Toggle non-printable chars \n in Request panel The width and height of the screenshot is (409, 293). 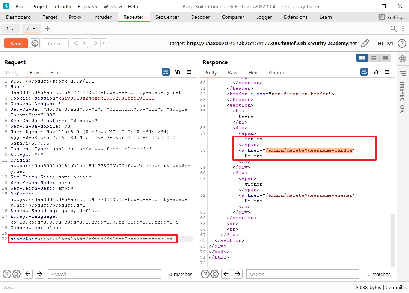tap(177, 72)
